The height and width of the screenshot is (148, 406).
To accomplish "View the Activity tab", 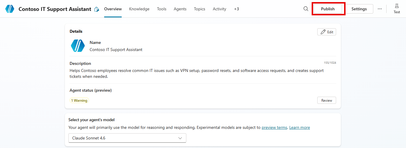I will tap(219, 9).
